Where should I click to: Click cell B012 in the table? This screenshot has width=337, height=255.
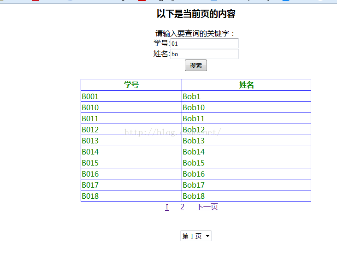pyautogui.click(x=131, y=130)
